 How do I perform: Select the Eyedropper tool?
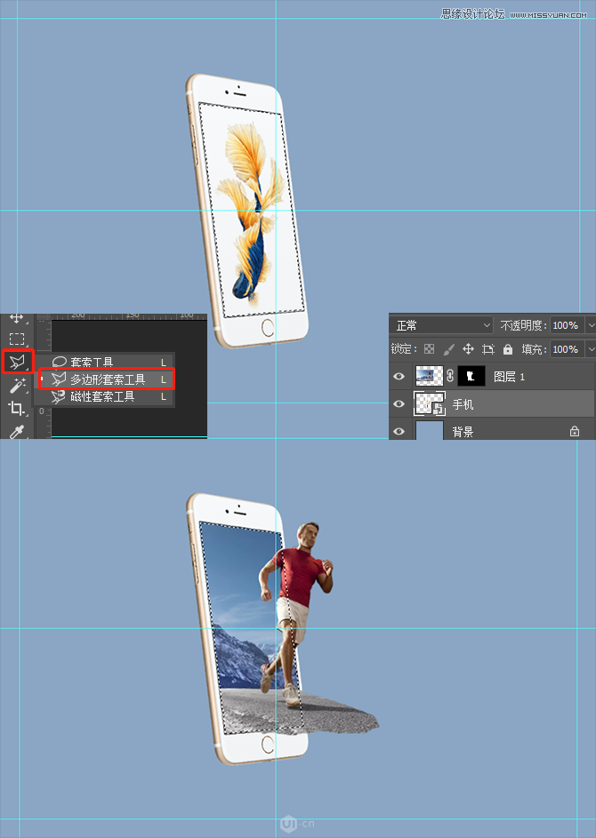[x=17, y=431]
